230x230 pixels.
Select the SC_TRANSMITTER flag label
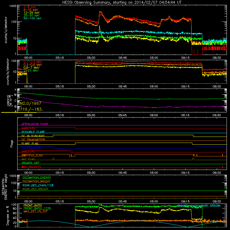point(33,140)
